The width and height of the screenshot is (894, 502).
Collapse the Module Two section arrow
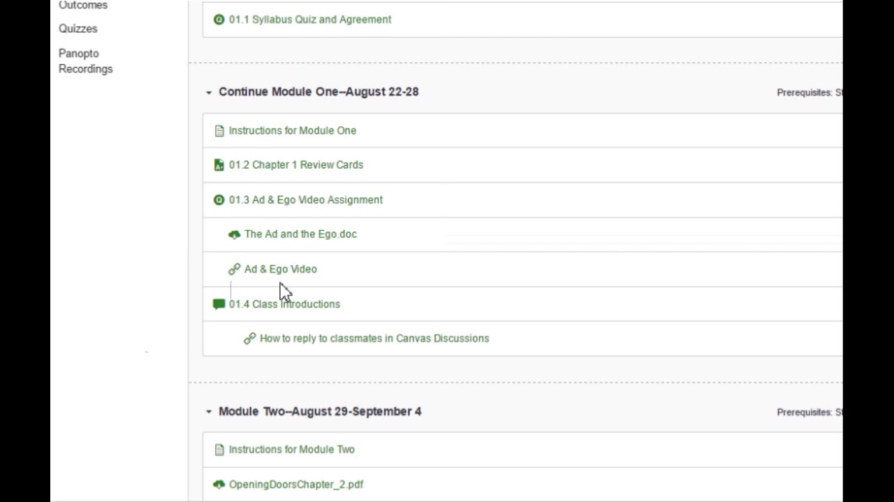coord(208,411)
